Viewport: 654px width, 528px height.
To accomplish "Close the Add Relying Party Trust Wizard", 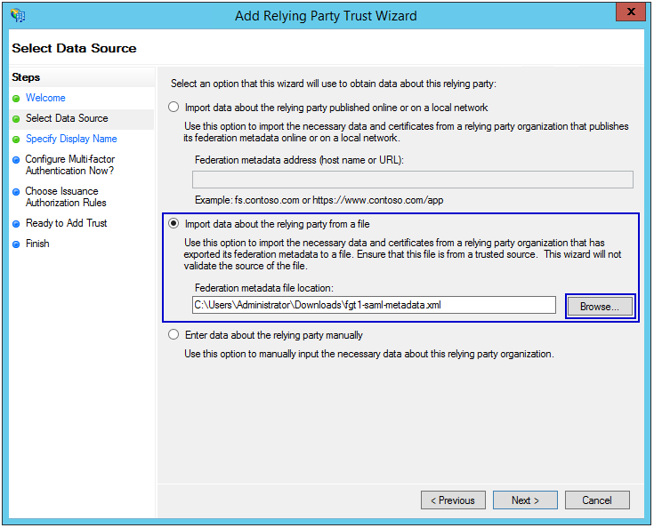I will point(630,12).
